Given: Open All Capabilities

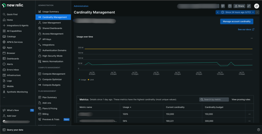Looking at the screenshot, I should click(x=12, y=31).
